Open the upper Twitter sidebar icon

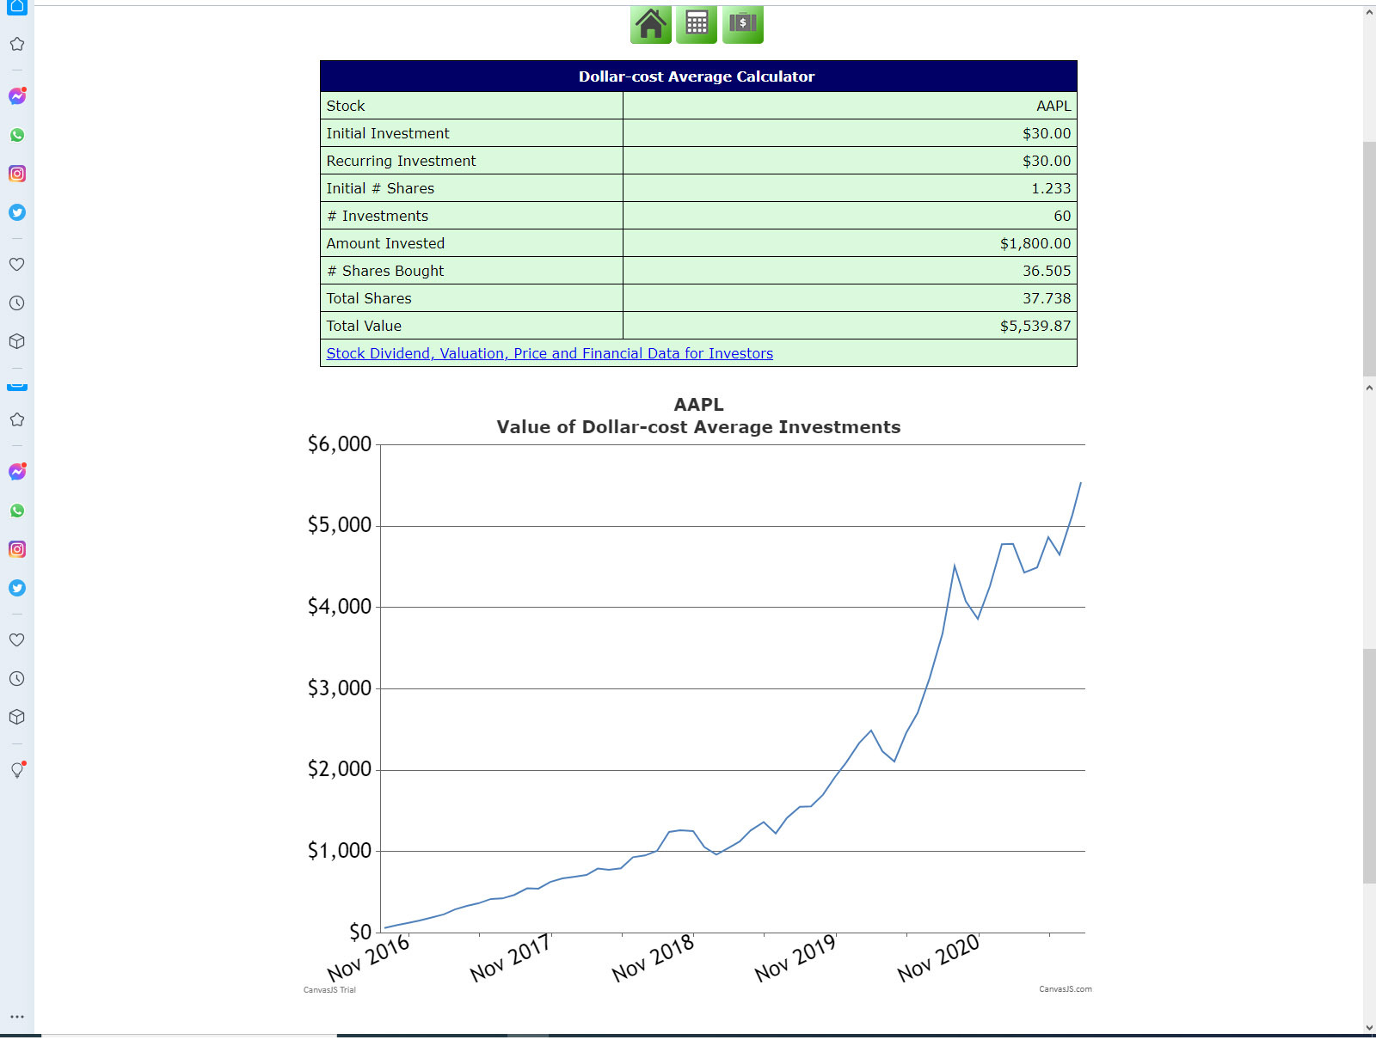17,212
